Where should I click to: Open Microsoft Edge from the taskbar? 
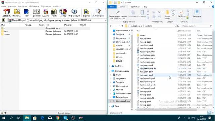(x=42, y=118)
